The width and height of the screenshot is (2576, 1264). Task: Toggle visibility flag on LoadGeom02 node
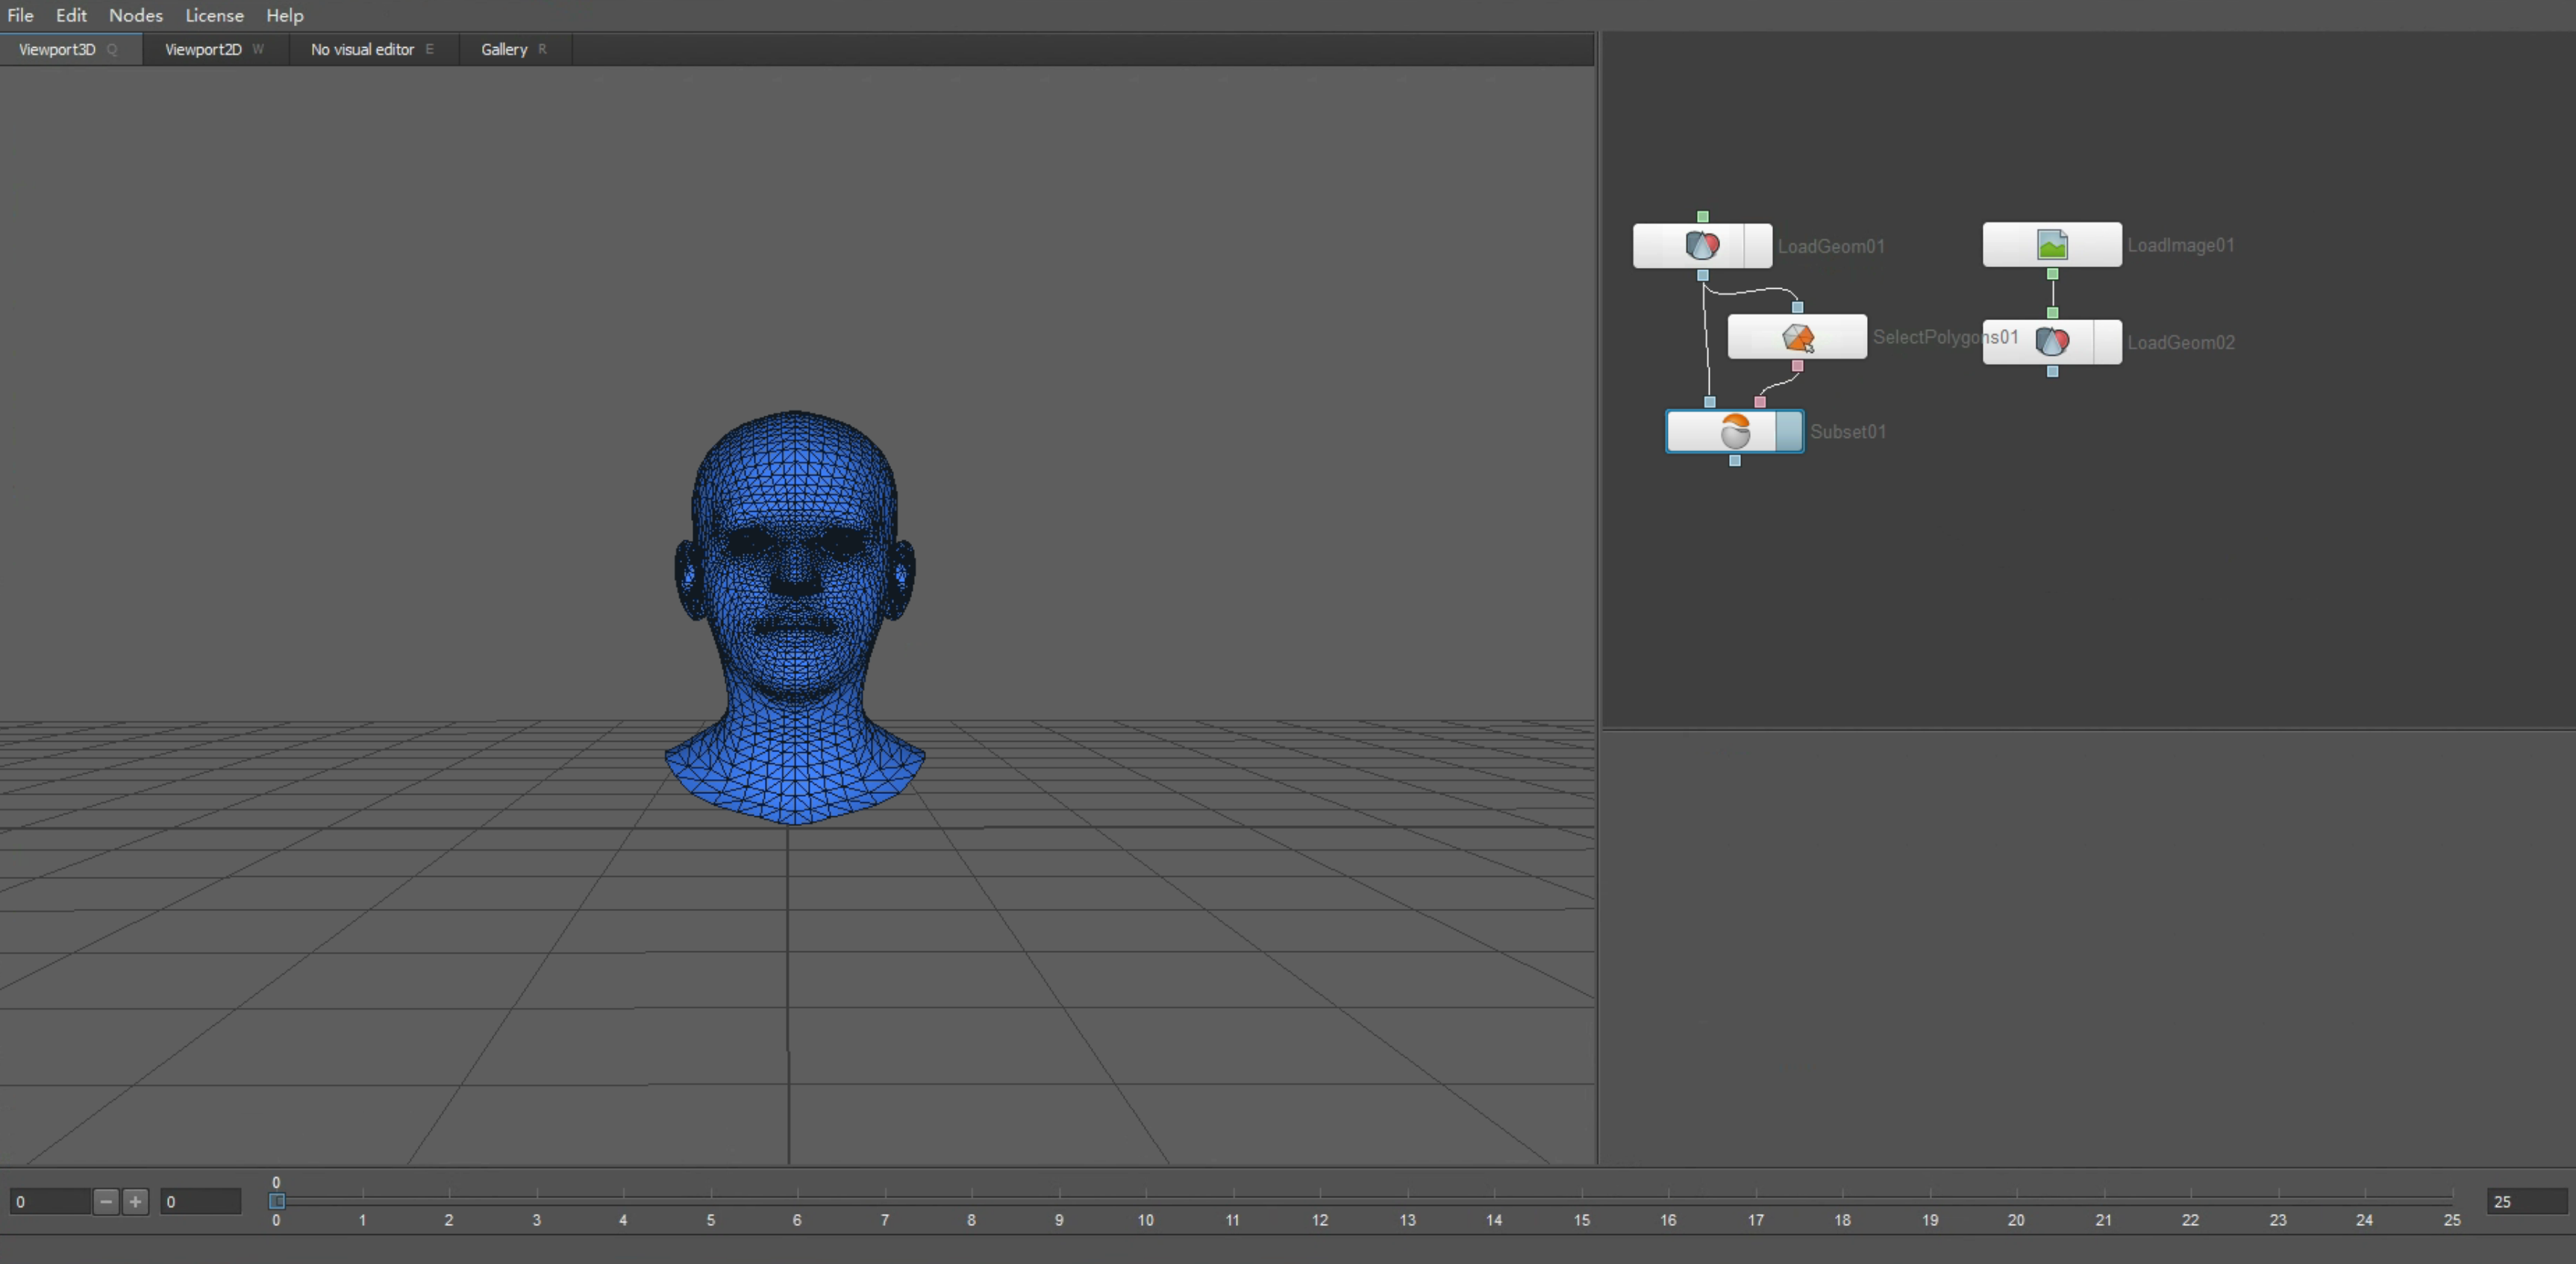pyautogui.click(x=2107, y=342)
